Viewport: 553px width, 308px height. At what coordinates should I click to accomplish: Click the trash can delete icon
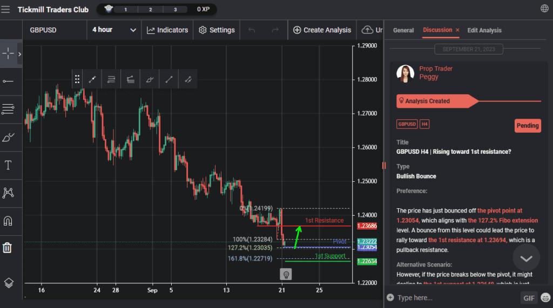point(8,248)
